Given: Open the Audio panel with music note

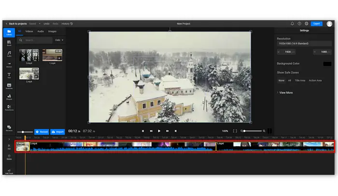Looking at the screenshot, I should tap(9, 54).
